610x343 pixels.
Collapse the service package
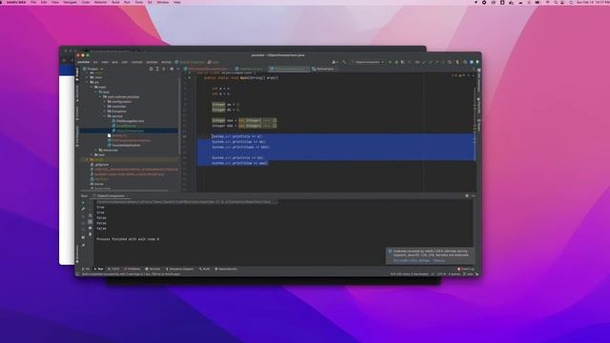[105, 116]
